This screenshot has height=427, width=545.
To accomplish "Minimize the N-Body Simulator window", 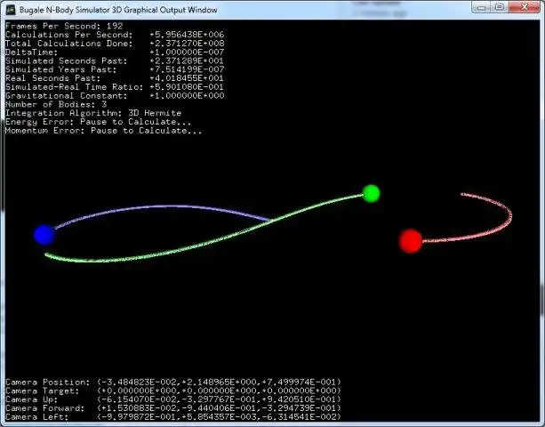I will coord(481,8).
